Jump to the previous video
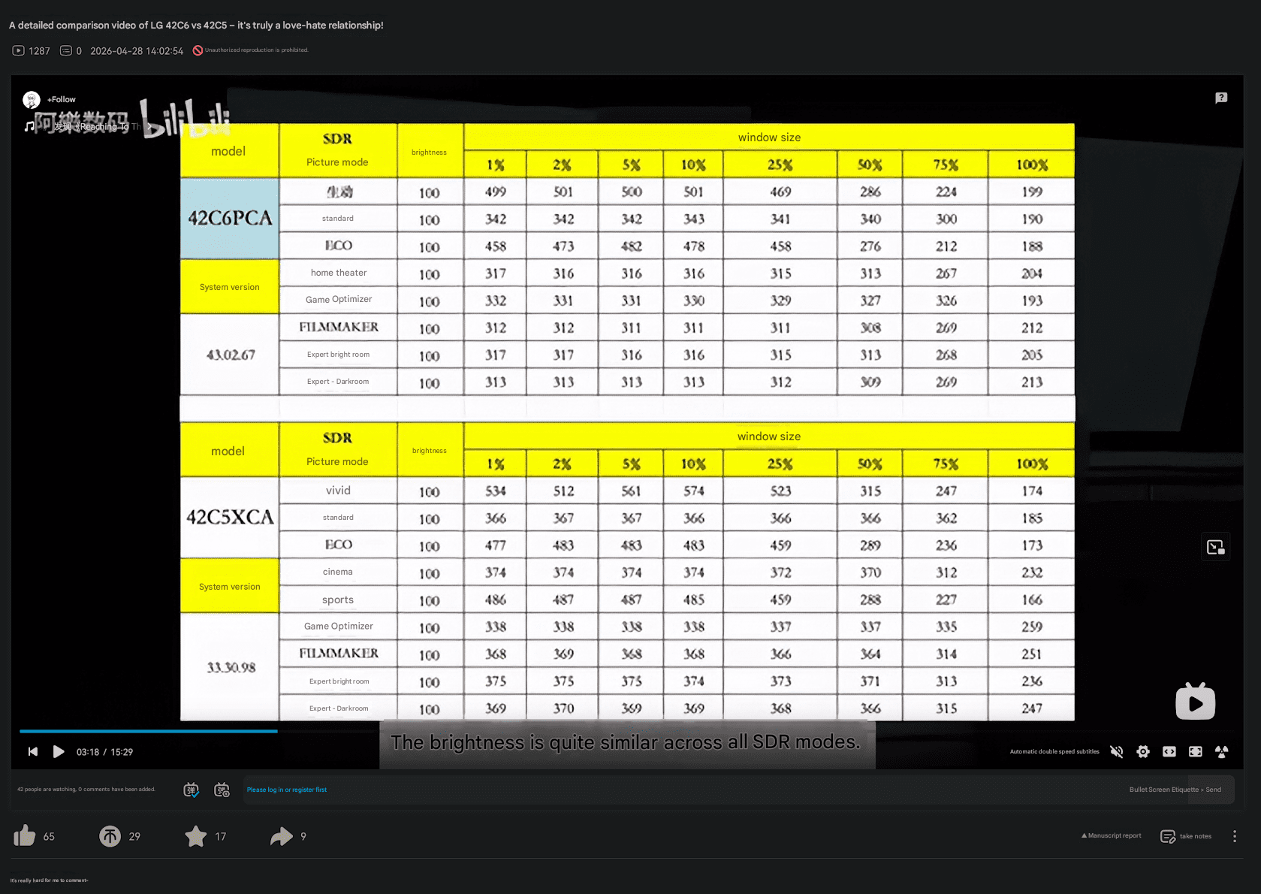Viewport: 1261px width, 894px height. point(33,752)
